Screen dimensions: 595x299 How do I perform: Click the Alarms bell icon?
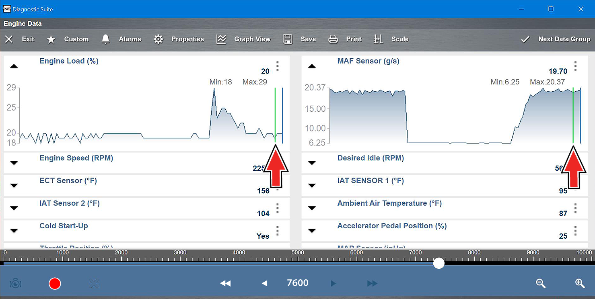[106, 39]
